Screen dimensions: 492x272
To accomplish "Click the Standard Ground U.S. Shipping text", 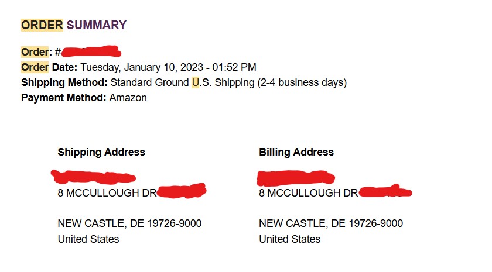I will [x=182, y=82].
